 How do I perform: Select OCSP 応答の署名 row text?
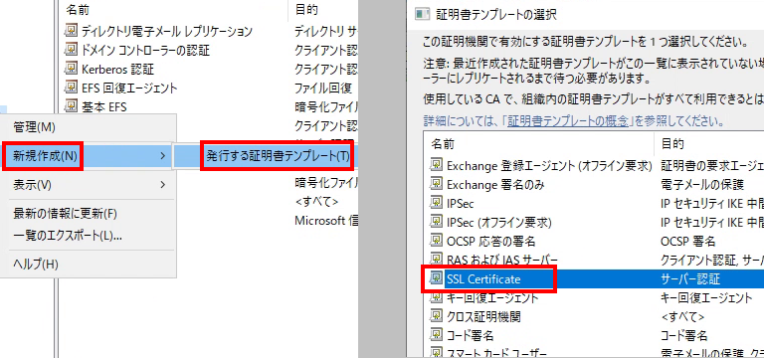click(491, 241)
